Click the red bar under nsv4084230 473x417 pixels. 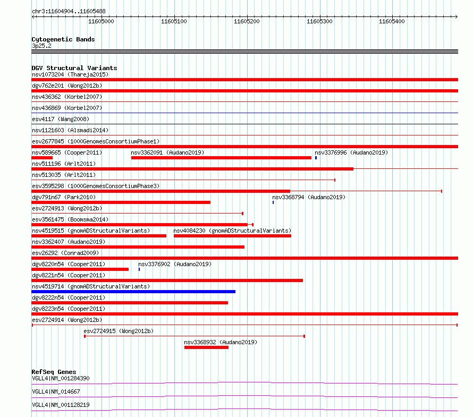[232, 236]
